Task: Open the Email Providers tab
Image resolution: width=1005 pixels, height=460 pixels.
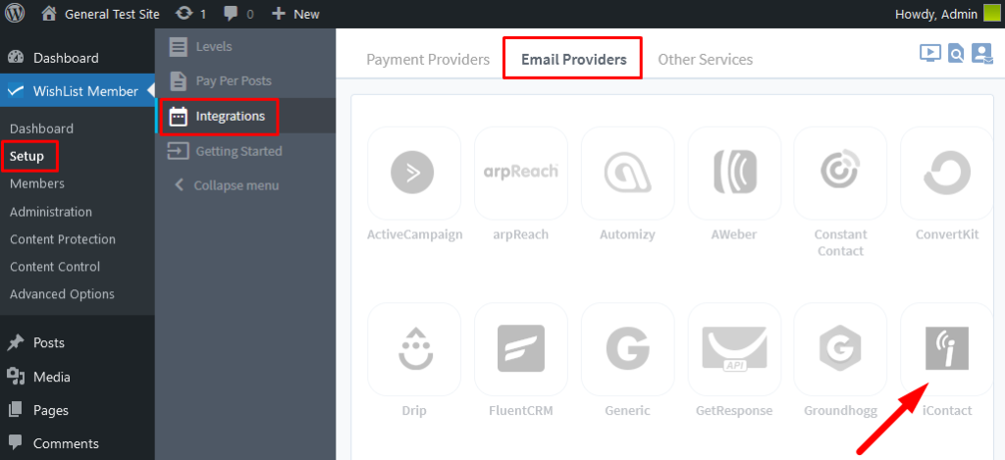Action: click(x=573, y=60)
